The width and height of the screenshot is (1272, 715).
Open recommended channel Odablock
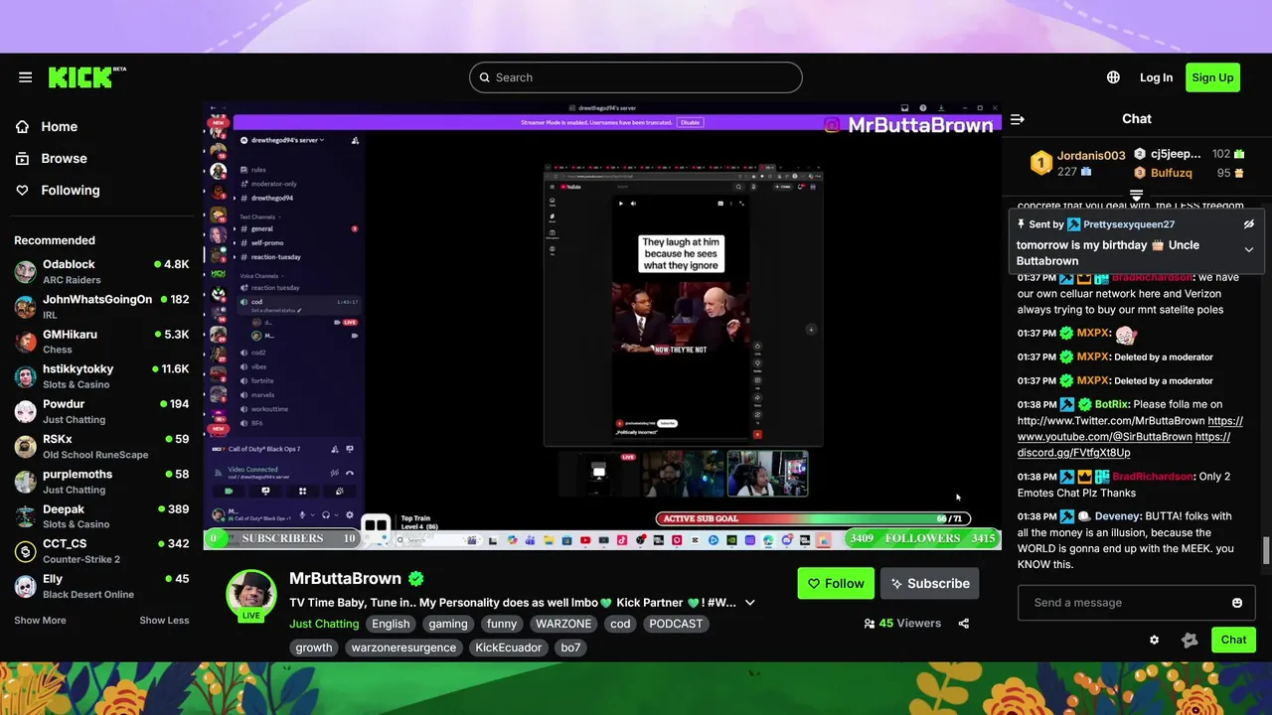(99, 271)
